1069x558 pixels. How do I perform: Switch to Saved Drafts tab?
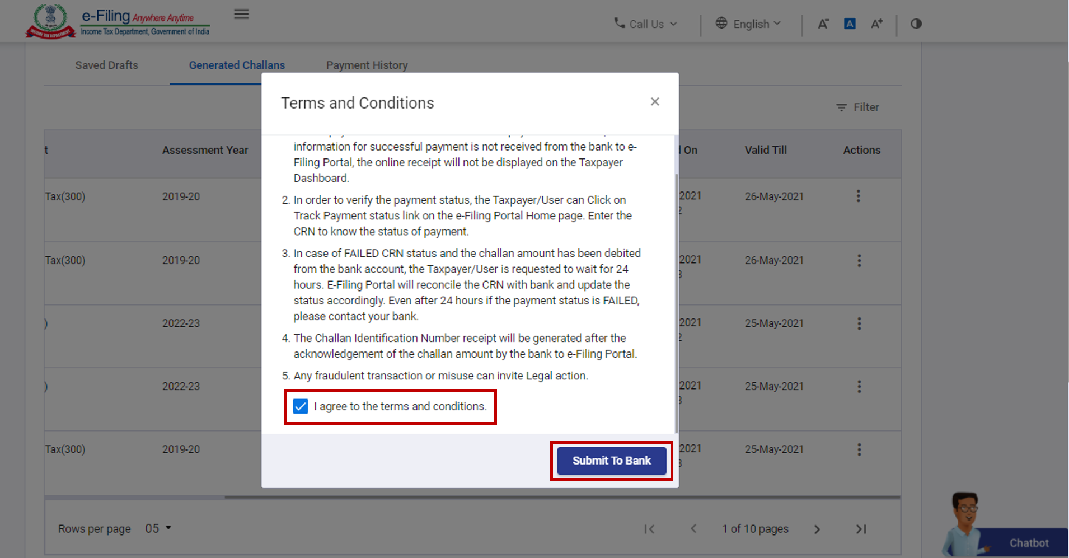coord(106,65)
